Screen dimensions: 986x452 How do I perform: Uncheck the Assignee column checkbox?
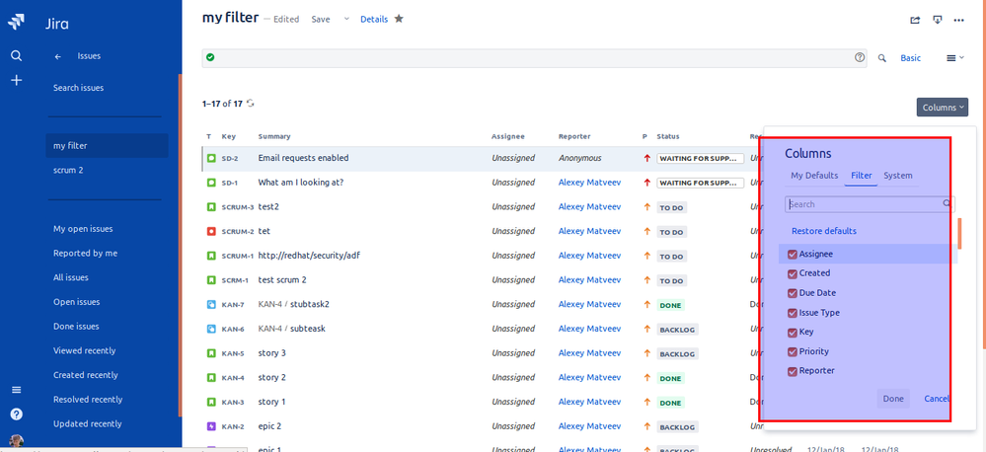(x=793, y=255)
